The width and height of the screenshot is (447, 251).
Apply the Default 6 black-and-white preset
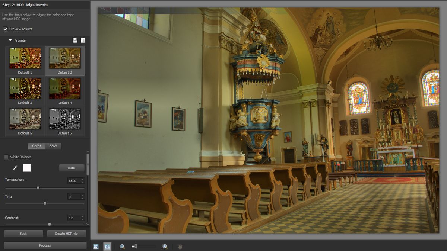click(65, 119)
